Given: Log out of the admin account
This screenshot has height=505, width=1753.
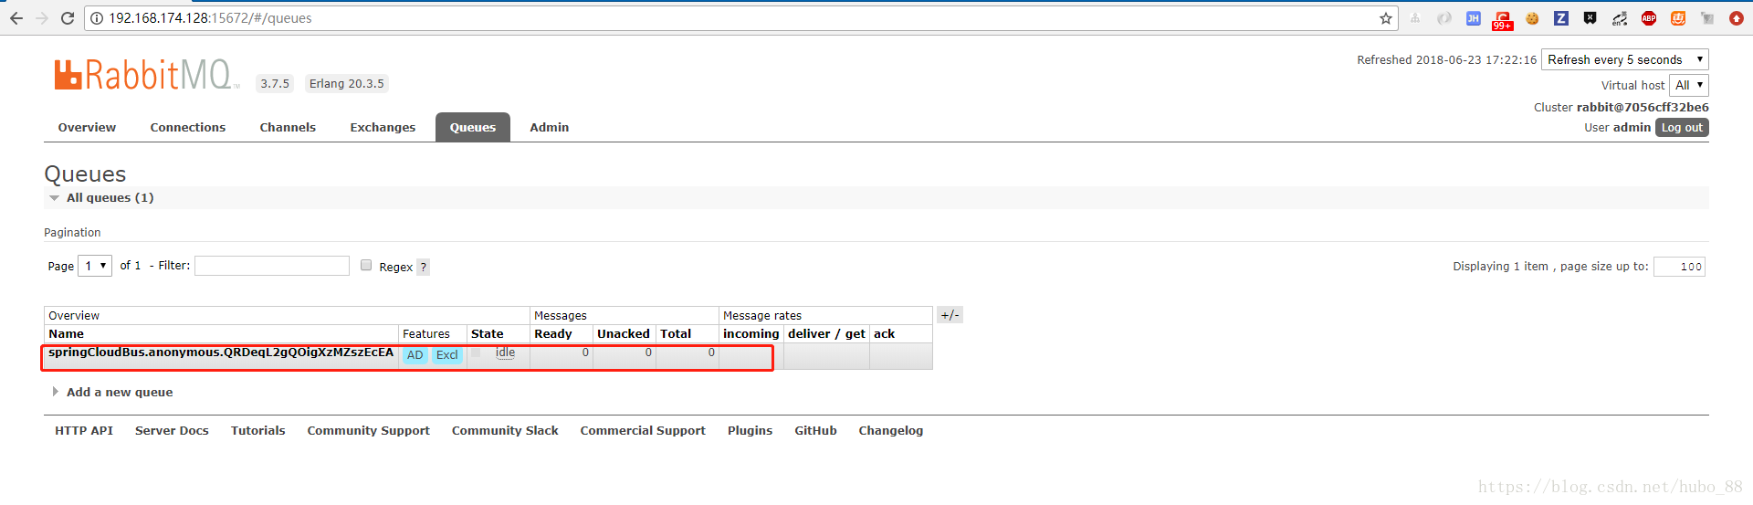Looking at the screenshot, I should point(1681,128).
